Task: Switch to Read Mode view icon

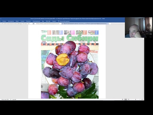Action: tap(123, 99)
